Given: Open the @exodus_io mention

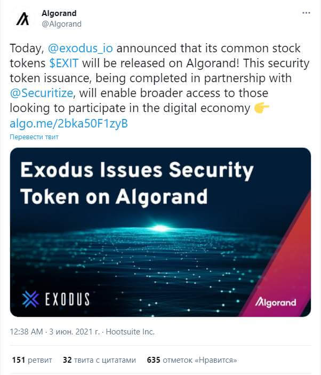Looking at the screenshot, I should [81, 48].
